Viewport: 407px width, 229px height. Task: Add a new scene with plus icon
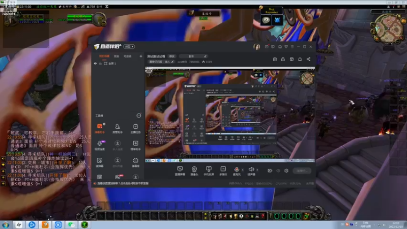pyautogui.click(x=141, y=56)
